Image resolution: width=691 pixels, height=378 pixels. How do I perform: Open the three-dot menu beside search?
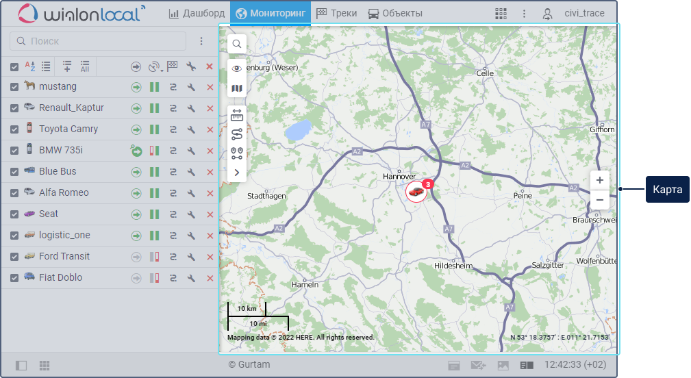pyautogui.click(x=201, y=41)
